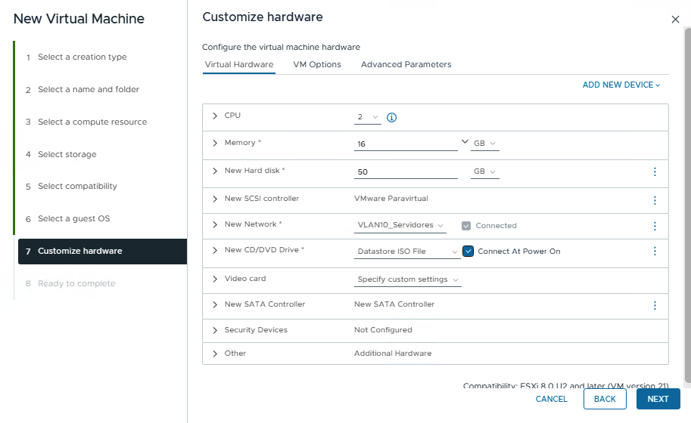The image size is (691, 423).
Task: Open New SATA Controller actions menu
Action: pyautogui.click(x=655, y=305)
